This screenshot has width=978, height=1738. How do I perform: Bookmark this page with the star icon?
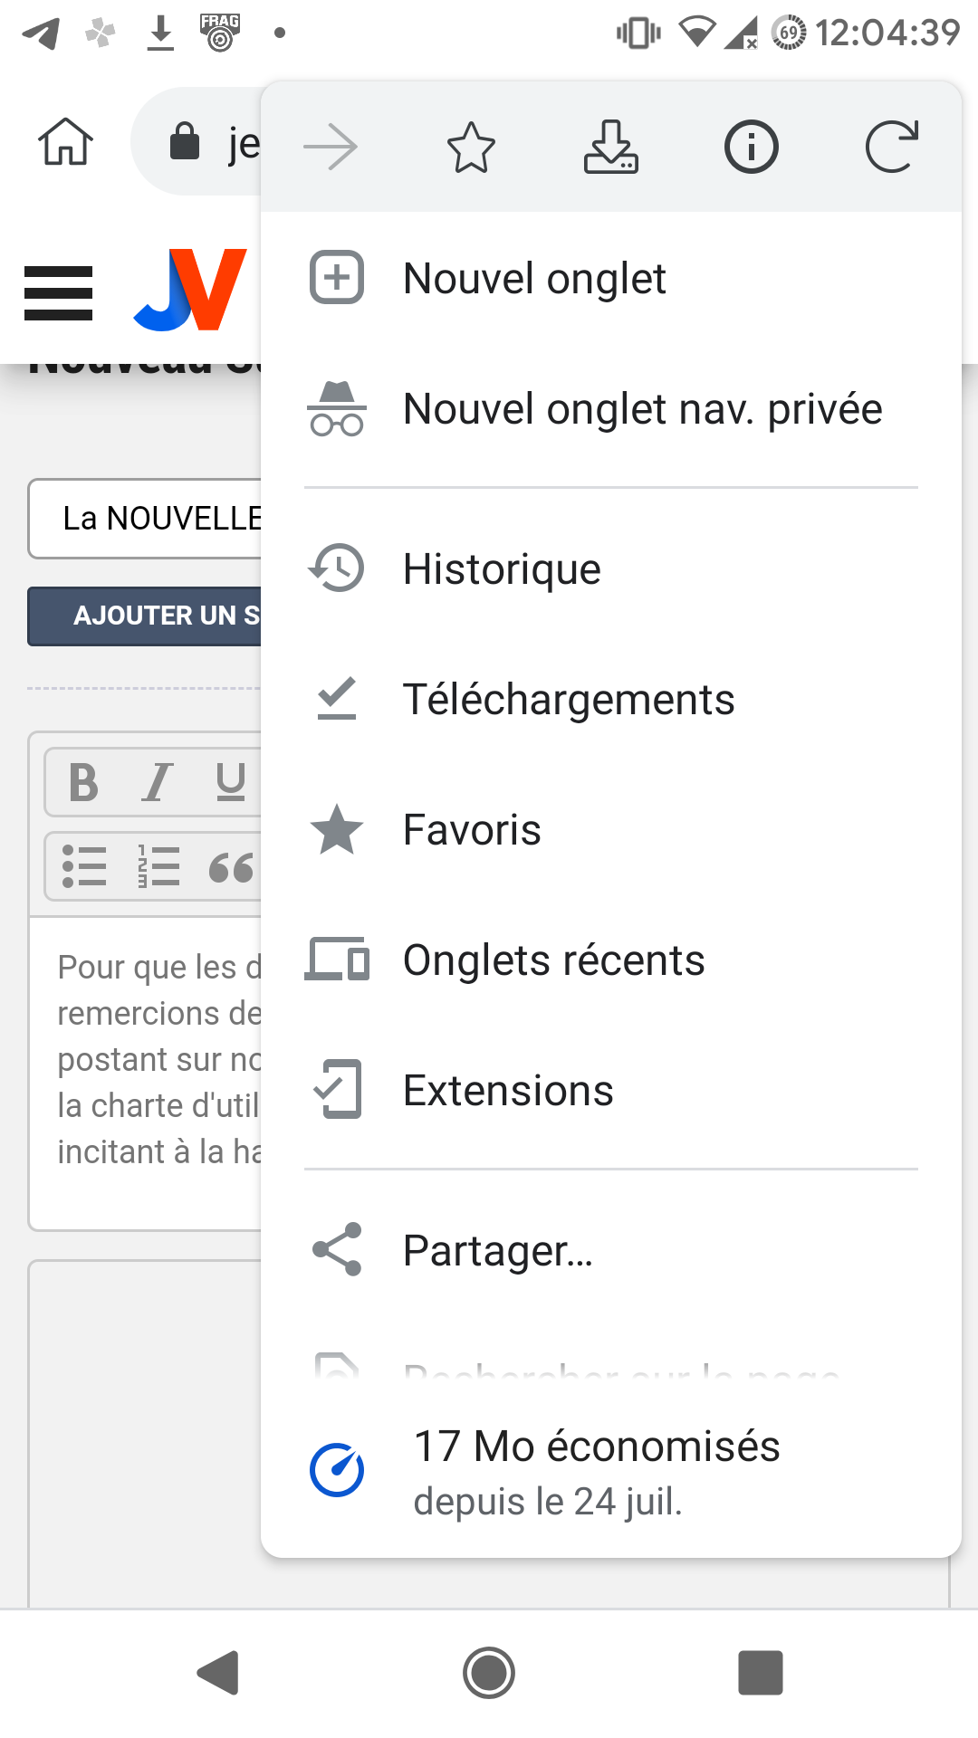pyautogui.click(x=471, y=147)
